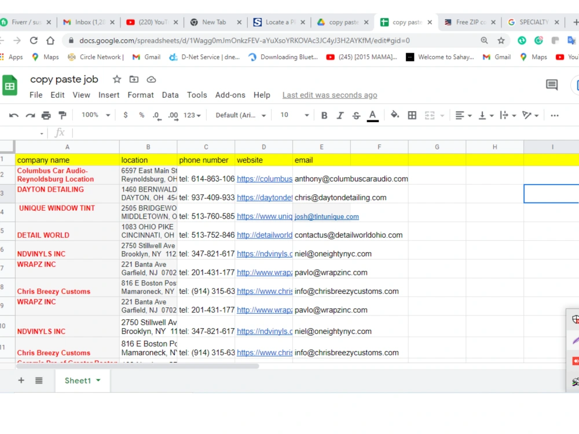
Task: Switch to the Inbox Gmail tab
Action: [x=90, y=22]
